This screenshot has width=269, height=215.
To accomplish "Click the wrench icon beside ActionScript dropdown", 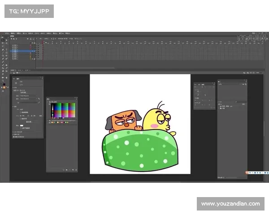I will (39, 99).
